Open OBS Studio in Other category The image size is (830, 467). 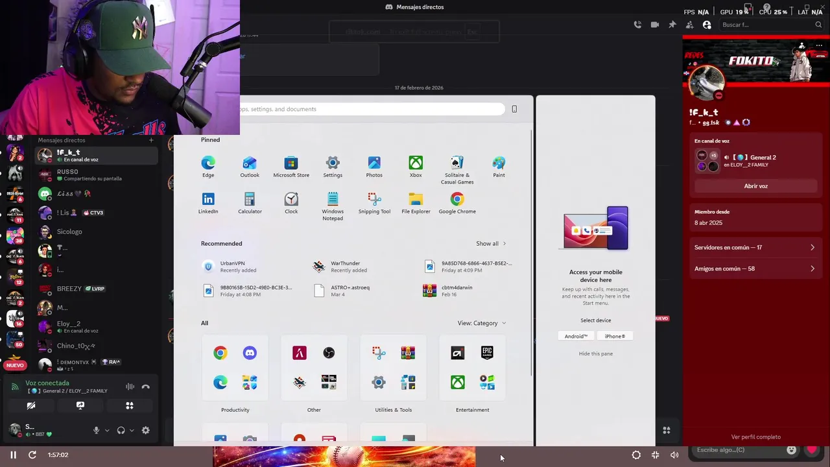[x=329, y=353]
